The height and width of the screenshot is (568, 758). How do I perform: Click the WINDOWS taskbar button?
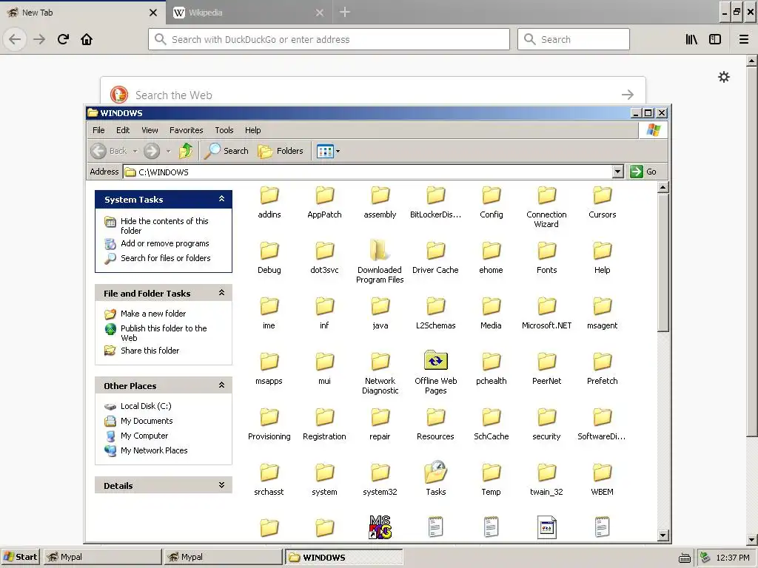[343, 557]
